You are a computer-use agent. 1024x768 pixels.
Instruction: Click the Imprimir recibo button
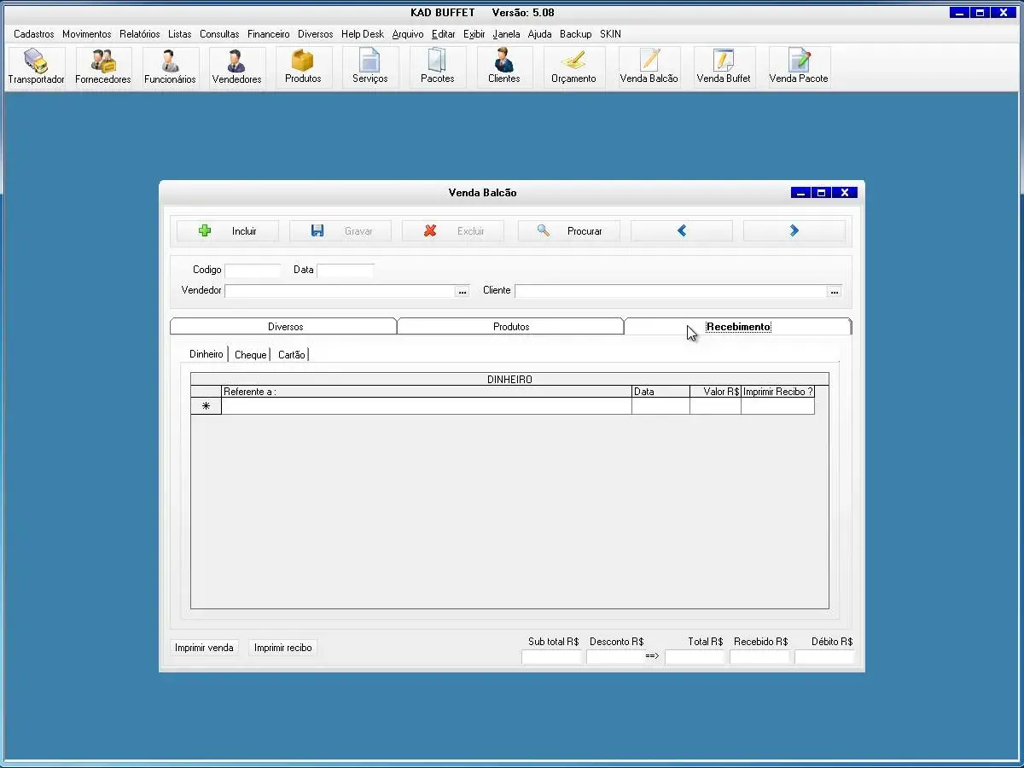click(283, 648)
